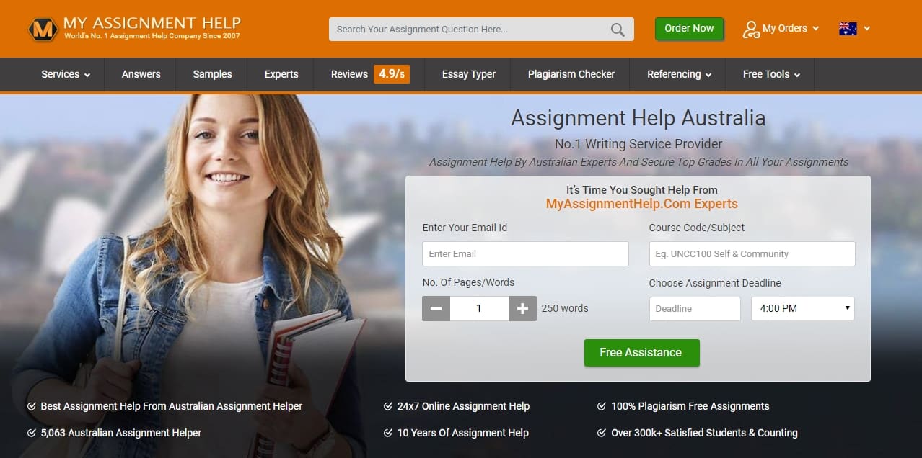Focus the assignment question search box
Viewport: 922px width, 458px height.
[x=481, y=30]
